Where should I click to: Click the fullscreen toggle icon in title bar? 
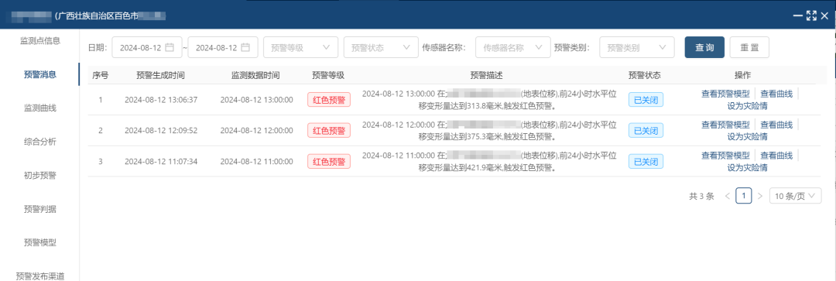coord(811,15)
